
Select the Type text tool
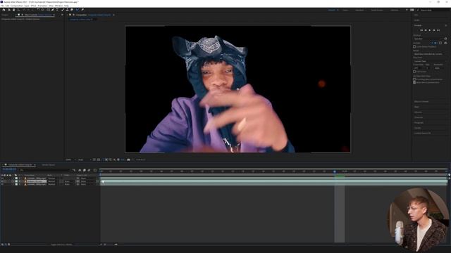tap(57, 10)
